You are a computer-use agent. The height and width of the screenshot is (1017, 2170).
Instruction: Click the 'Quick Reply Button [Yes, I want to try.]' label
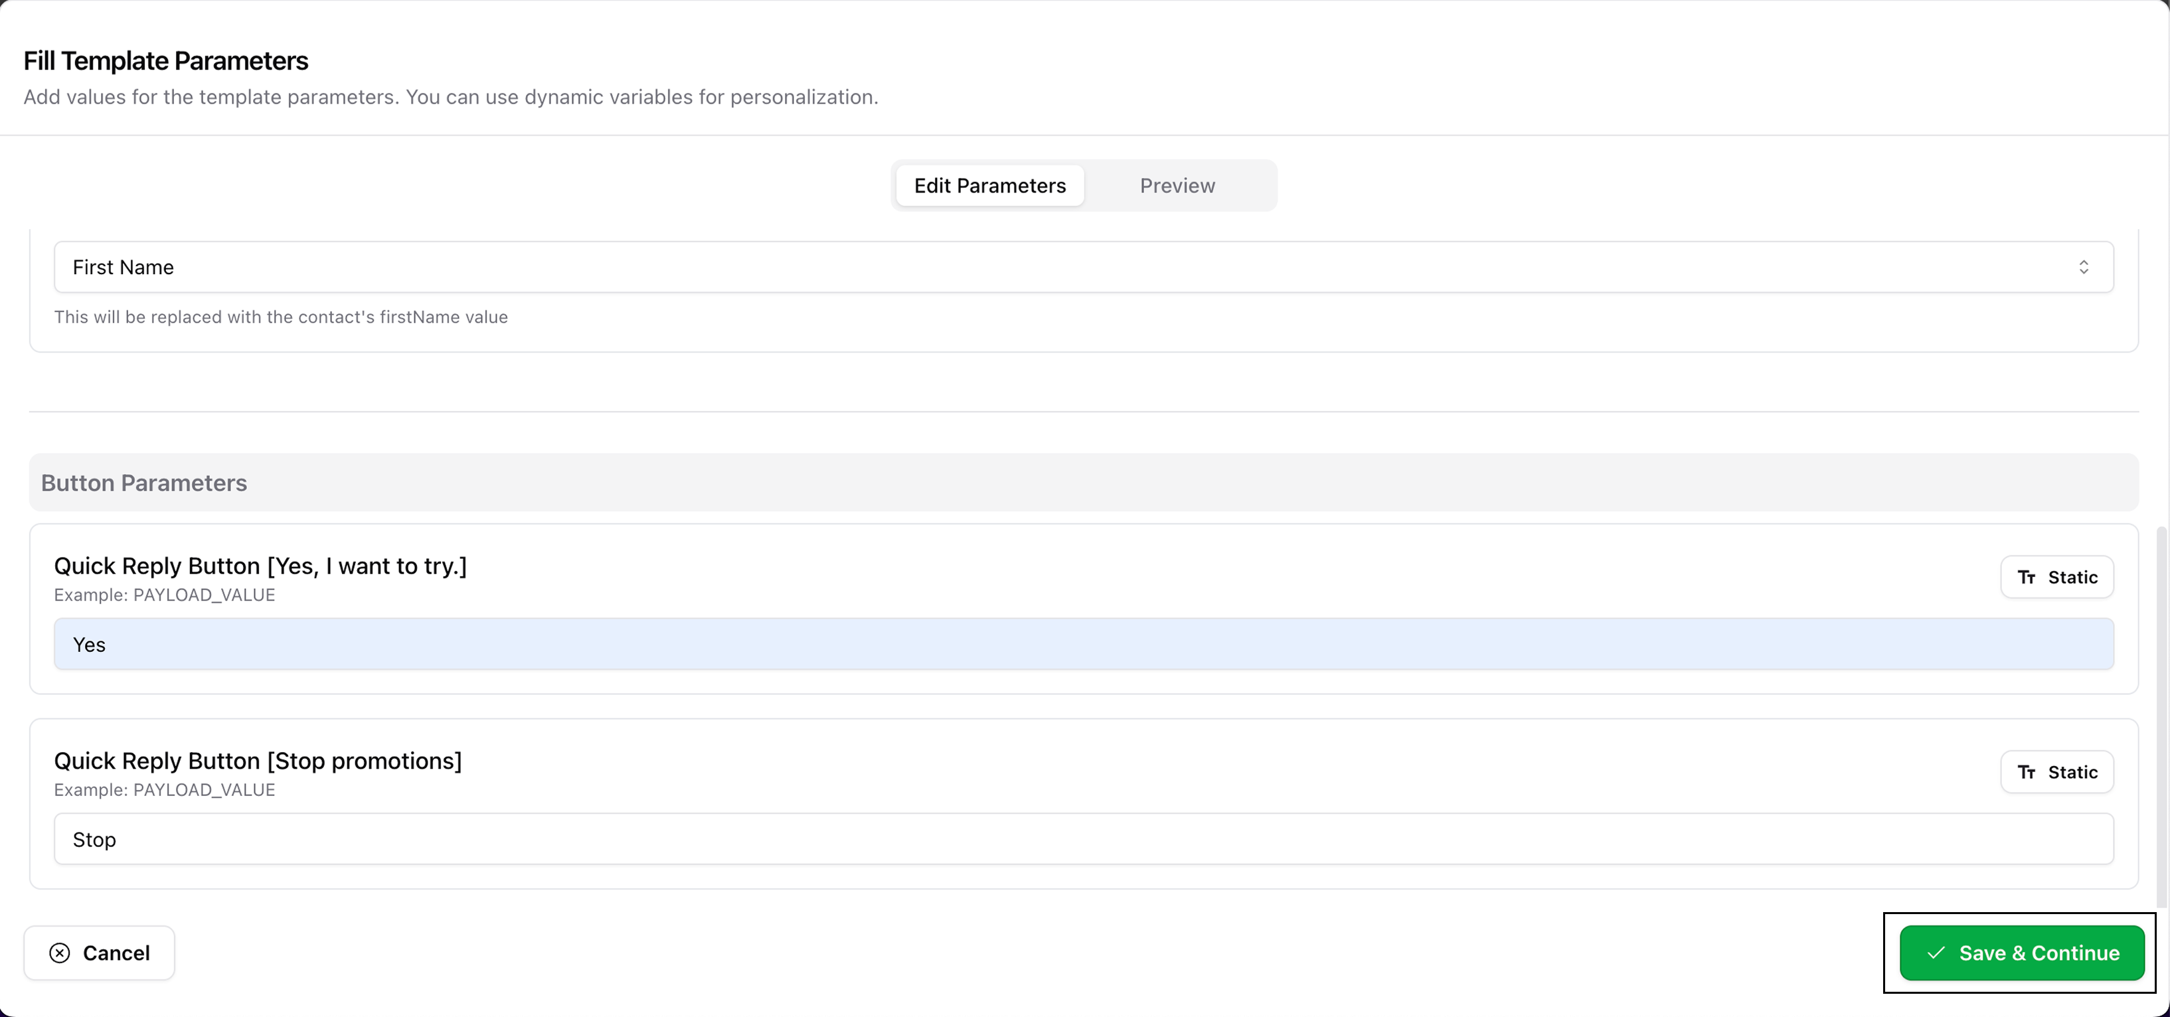[x=260, y=566]
